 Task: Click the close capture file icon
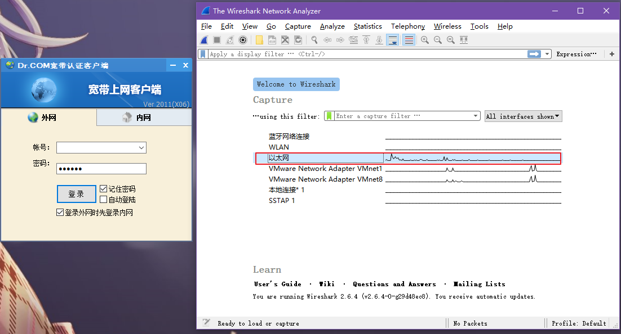point(285,40)
